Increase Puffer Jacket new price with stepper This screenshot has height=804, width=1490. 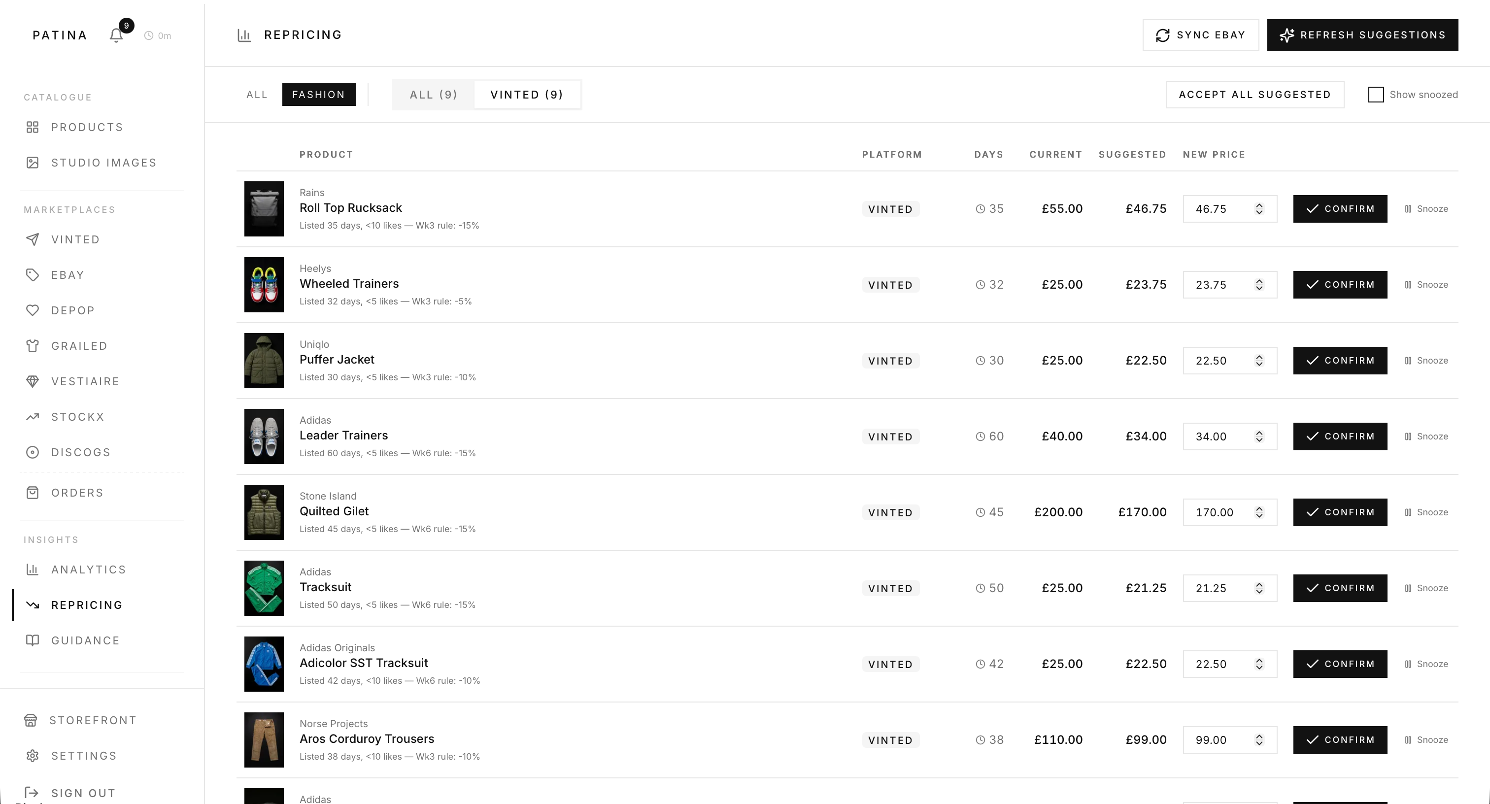[1260, 357]
